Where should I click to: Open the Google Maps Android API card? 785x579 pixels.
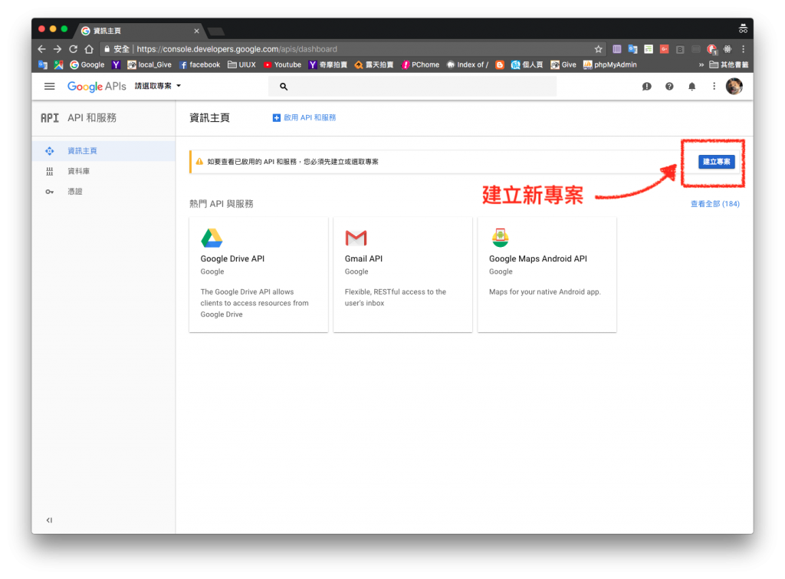pos(547,275)
